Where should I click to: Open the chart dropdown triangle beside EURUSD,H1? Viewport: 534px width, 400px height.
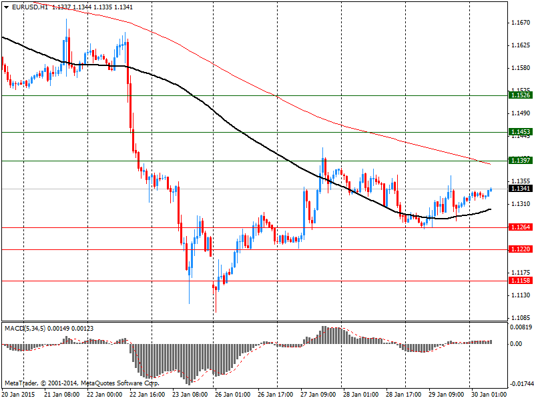point(7,7)
